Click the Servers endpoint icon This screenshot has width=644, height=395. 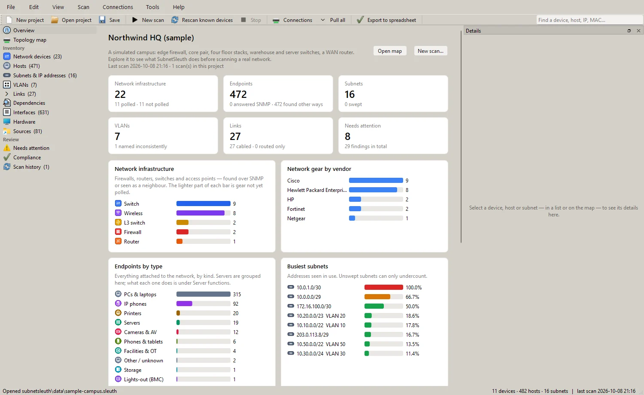118,322
